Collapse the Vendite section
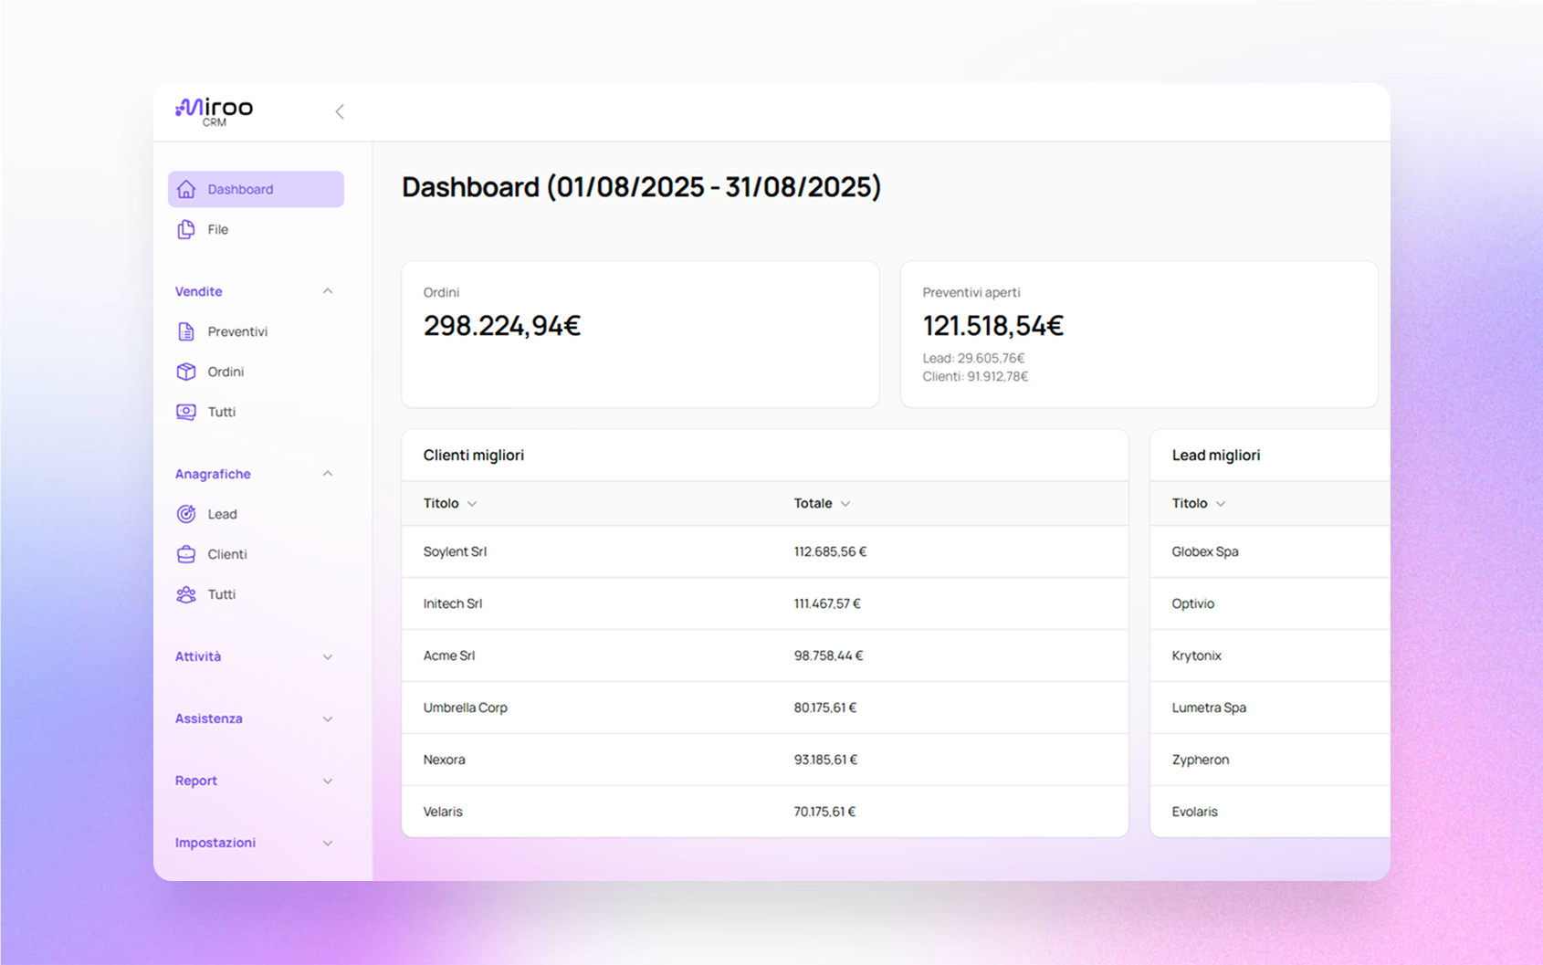 (x=328, y=291)
